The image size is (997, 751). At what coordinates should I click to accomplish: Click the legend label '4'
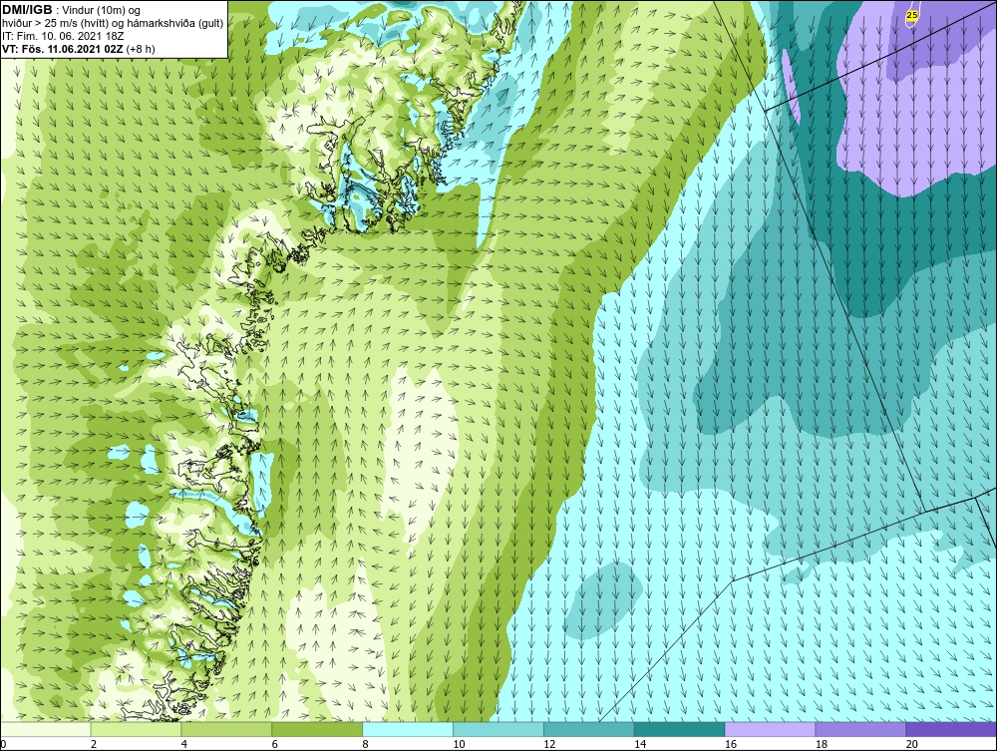tap(183, 744)
